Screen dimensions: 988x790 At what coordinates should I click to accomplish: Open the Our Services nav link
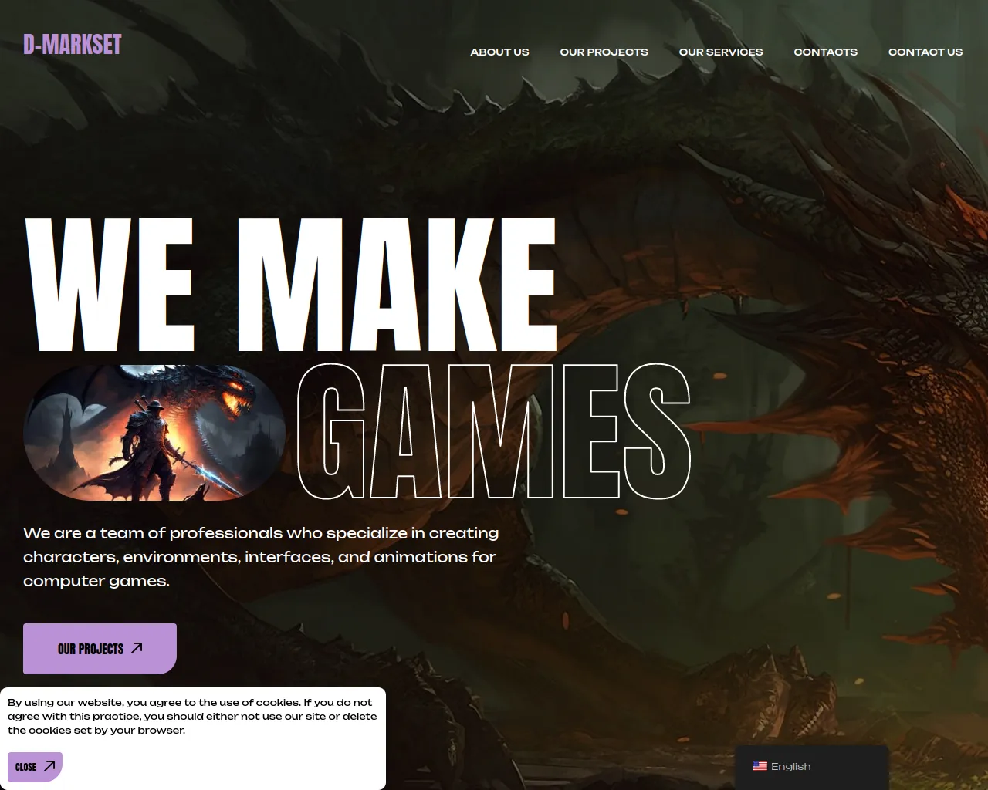[721, 52]
